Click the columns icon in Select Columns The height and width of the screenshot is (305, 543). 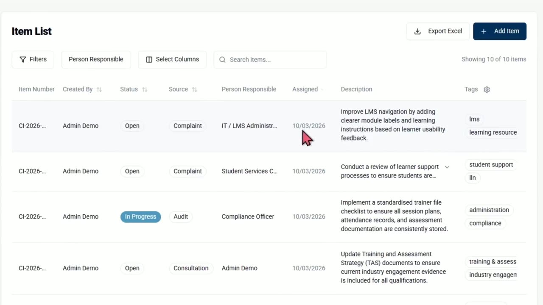coord(149,60)
